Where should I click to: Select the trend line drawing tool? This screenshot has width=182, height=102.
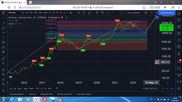[3, 23]
